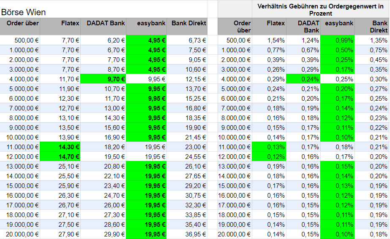Image resolution: width=390 pixels, height=239 pixels.
Task: Click easybank's 4,95 € fee for 500,00 € order
Action: [146, 40]
